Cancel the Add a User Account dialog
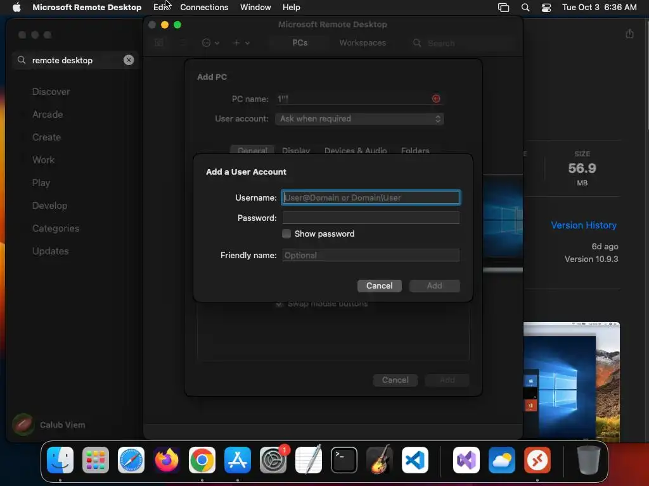Screen dimensions: 649x486 click(379, 286)
